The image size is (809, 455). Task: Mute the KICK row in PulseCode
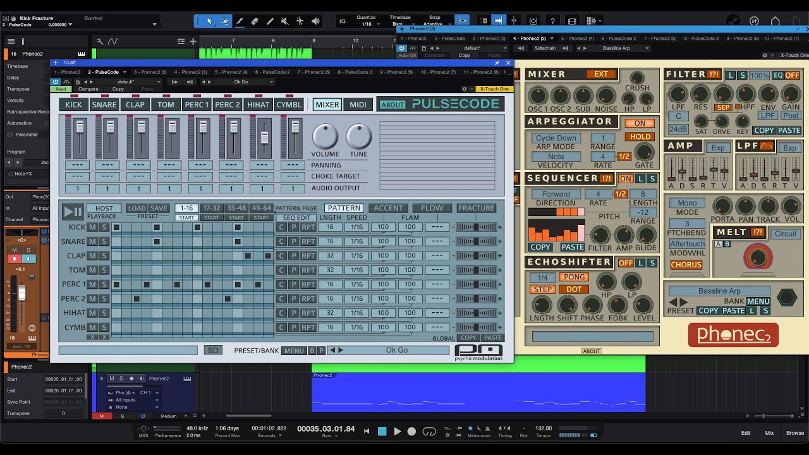(92, 227)
